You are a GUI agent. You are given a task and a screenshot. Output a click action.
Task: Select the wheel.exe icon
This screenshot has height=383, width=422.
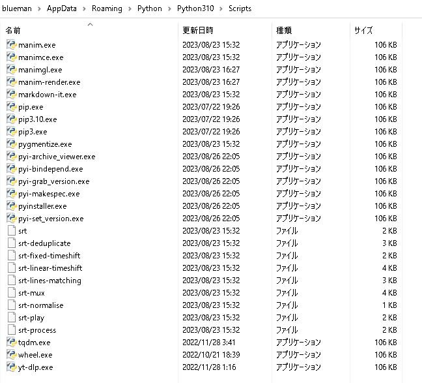12,355
